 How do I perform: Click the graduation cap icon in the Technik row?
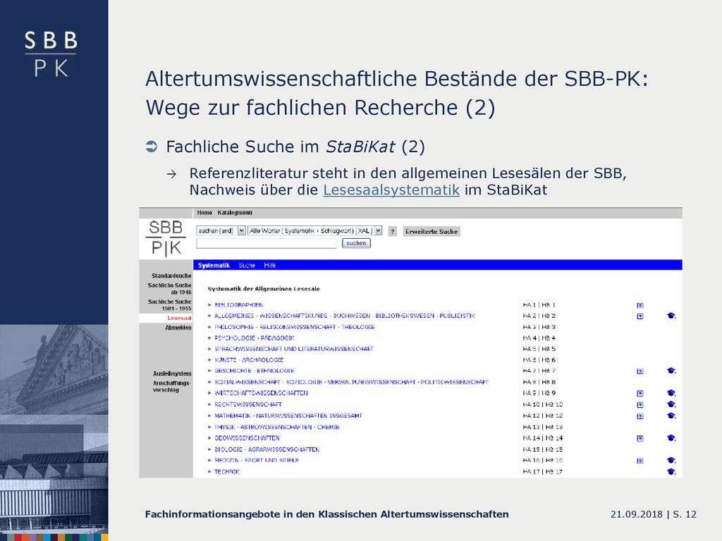pos(671,471)
